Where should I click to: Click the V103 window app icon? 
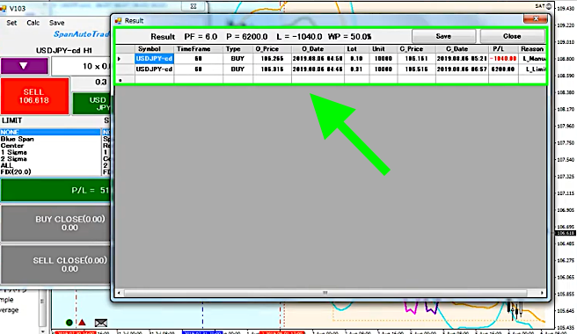tap(3, 8)
